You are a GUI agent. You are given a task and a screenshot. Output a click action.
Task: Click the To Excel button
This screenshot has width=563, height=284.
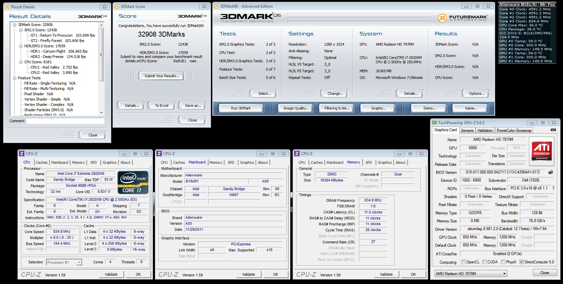click(x=162, y=106)
